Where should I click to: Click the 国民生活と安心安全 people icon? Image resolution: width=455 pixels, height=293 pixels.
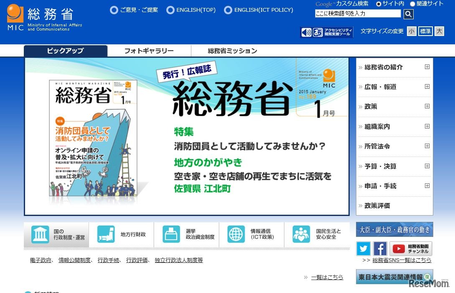[x=301, y=234]
